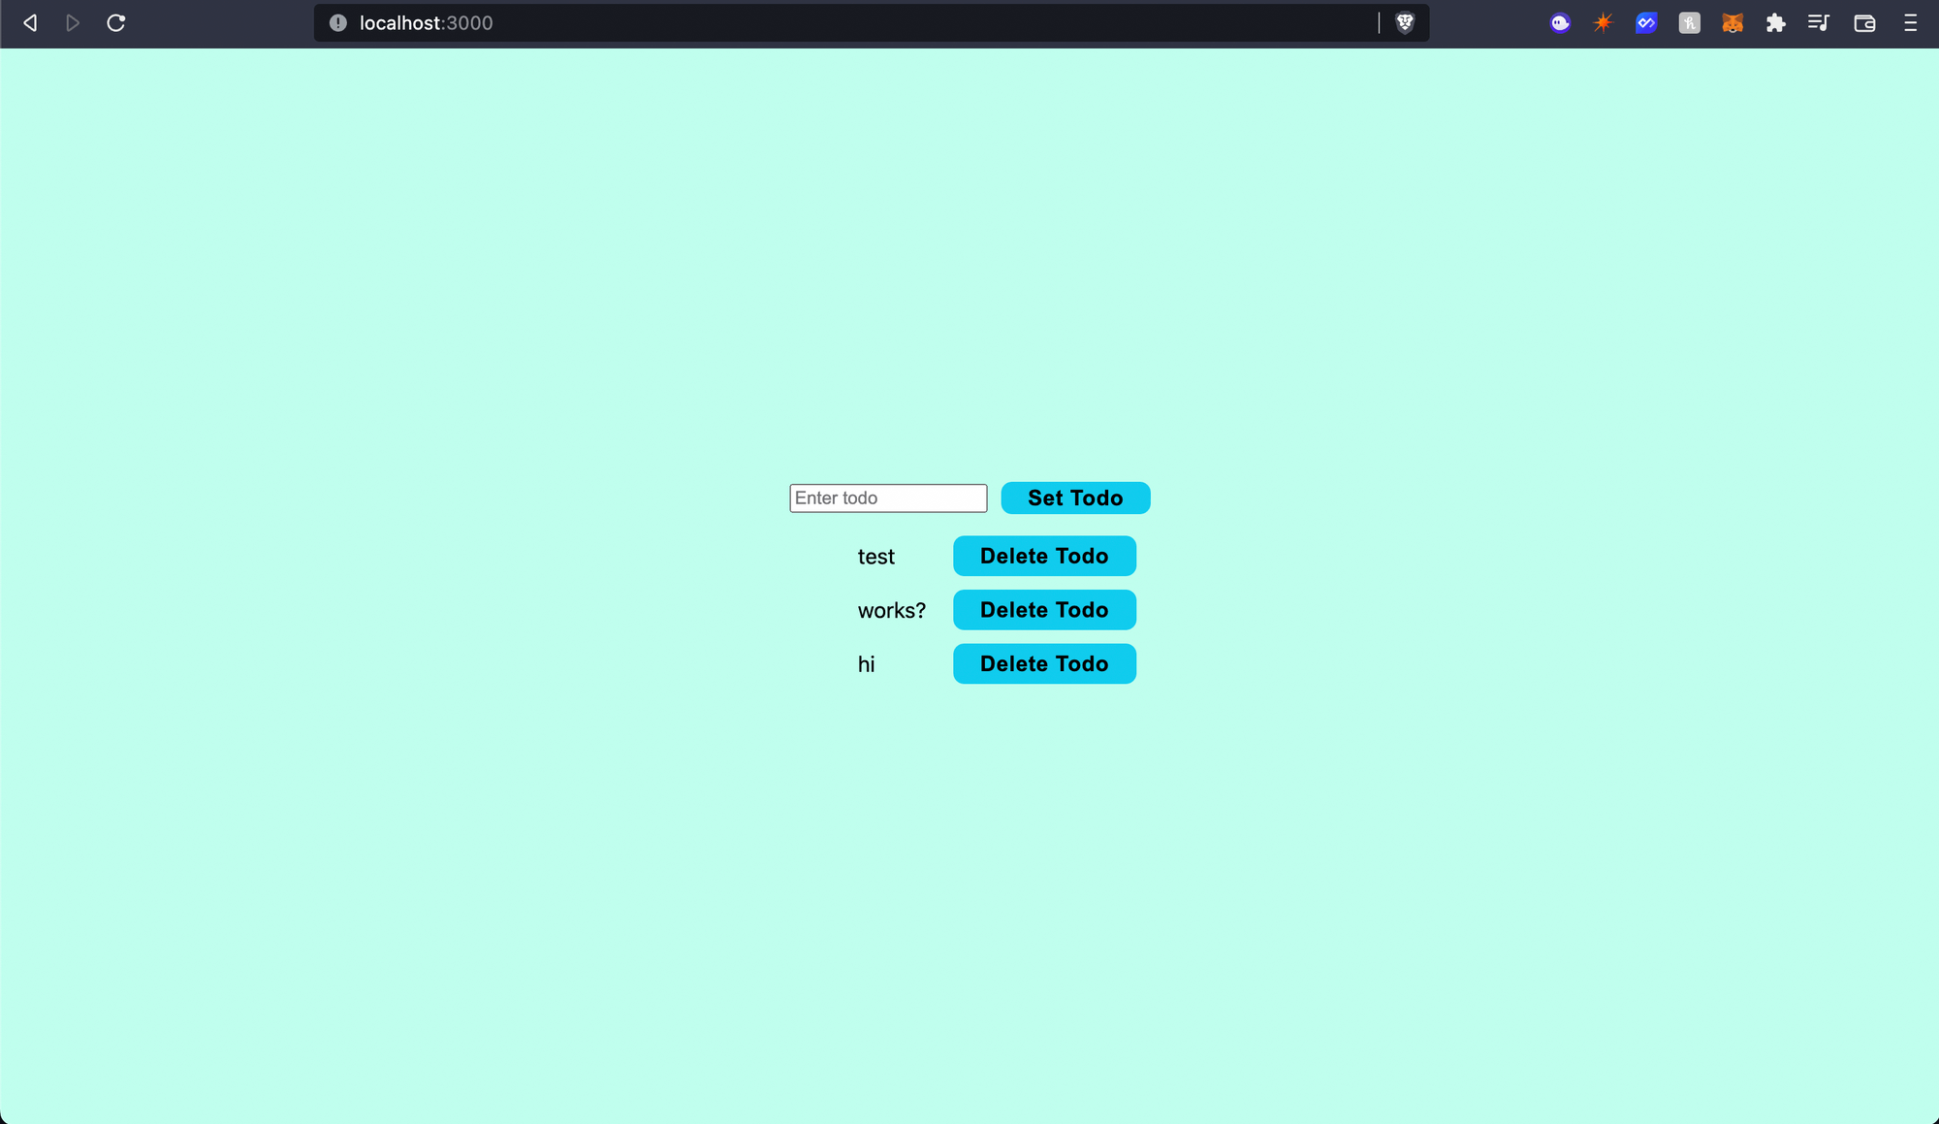Delete the "test" todo
The height and width of the screenshot is (1124, 1939).
point(1044,556)
